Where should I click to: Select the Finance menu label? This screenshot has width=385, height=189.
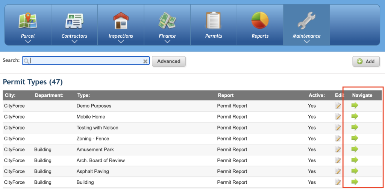coord(167,36)
